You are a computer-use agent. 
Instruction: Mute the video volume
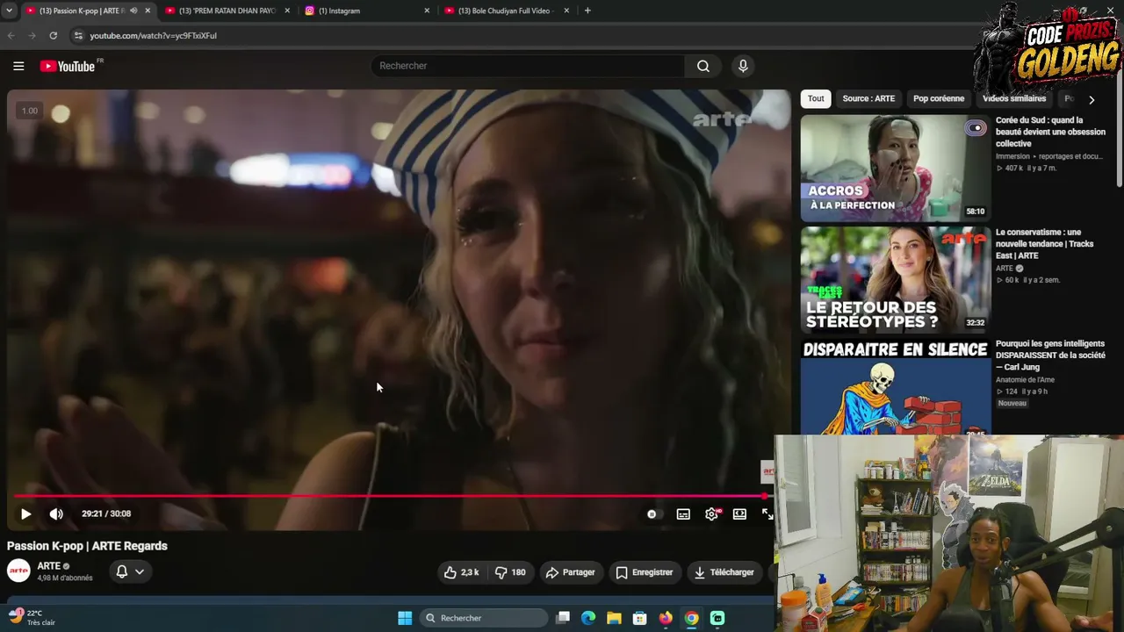[x=56, y=514]
